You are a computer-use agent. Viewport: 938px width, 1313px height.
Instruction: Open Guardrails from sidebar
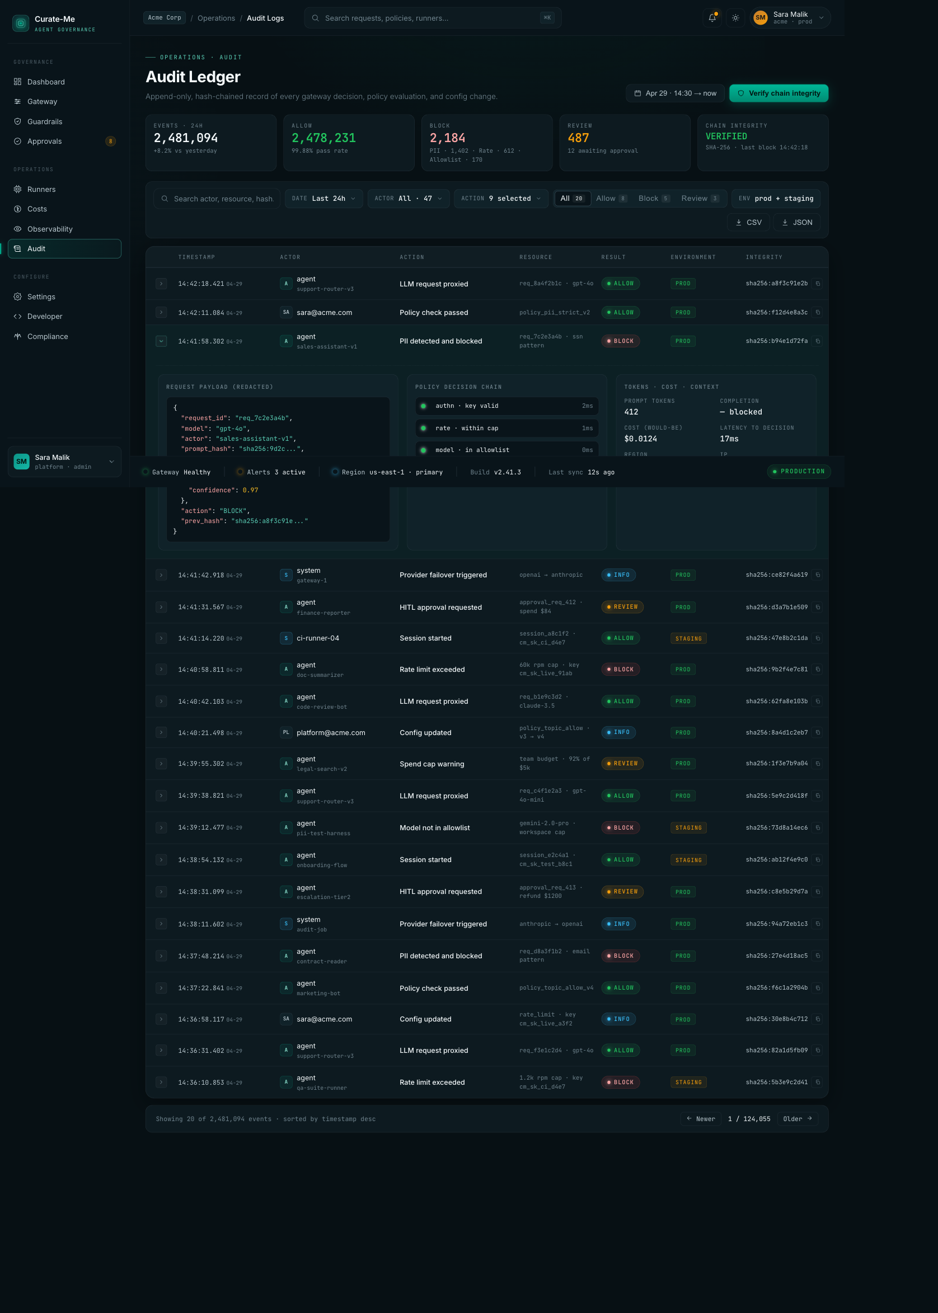(44, 121)
